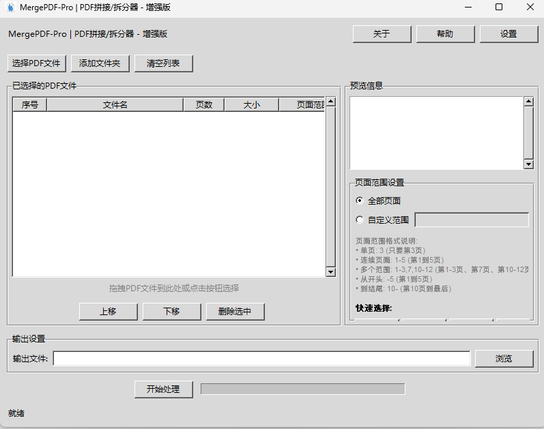Select the 自定义范围 radio option
This screenshot has width=544, height=429.
coord(382,220)
